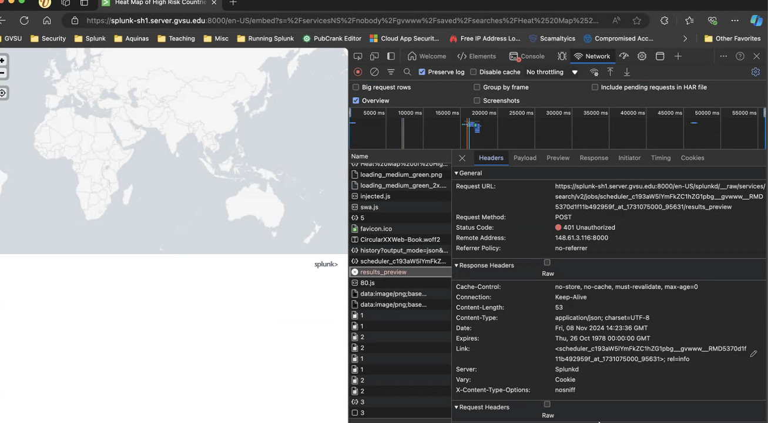Open the network filter bar

coord(391,72)
